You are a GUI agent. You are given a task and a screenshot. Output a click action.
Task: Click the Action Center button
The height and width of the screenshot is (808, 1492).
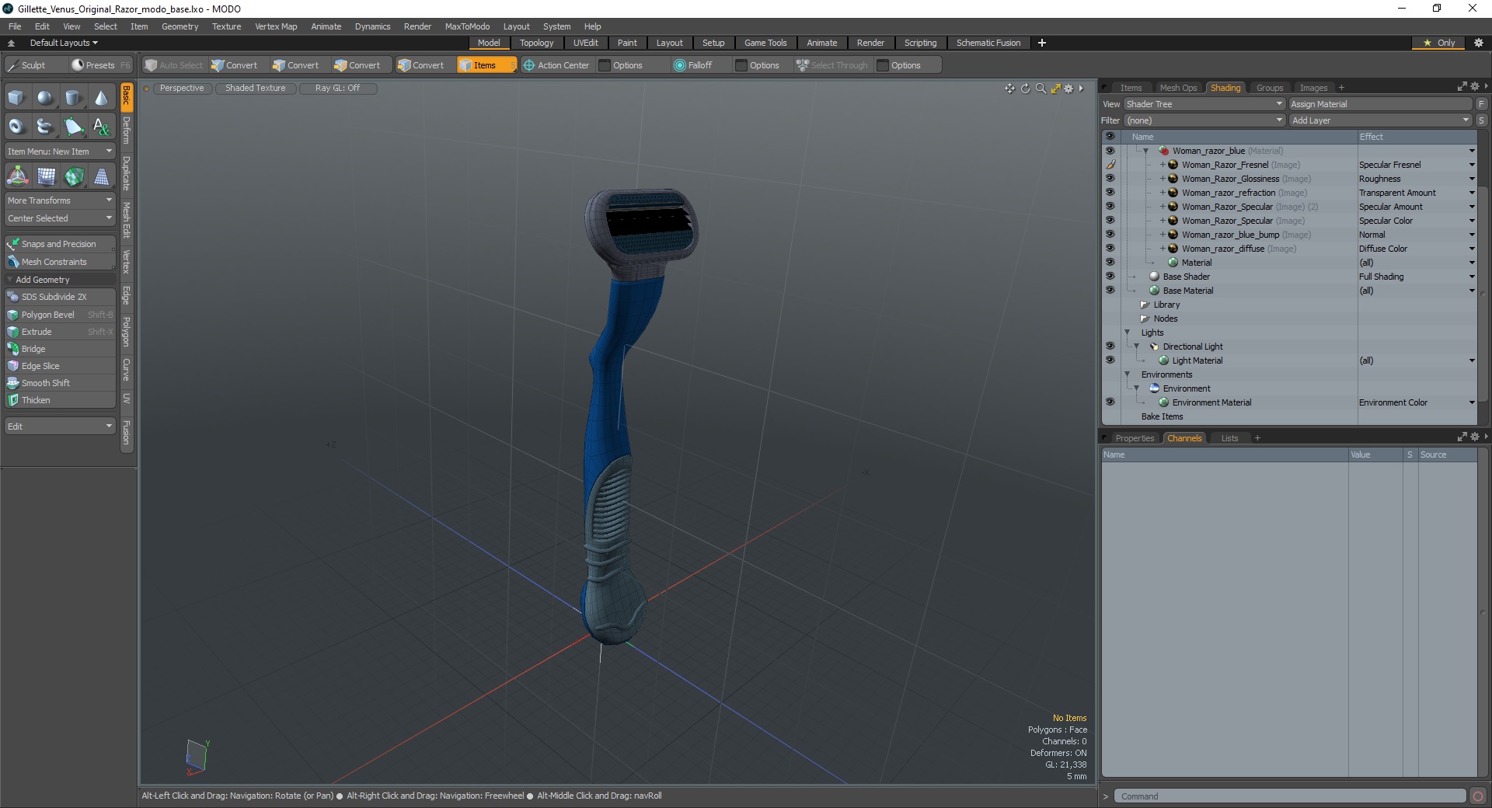pos(556,65)
